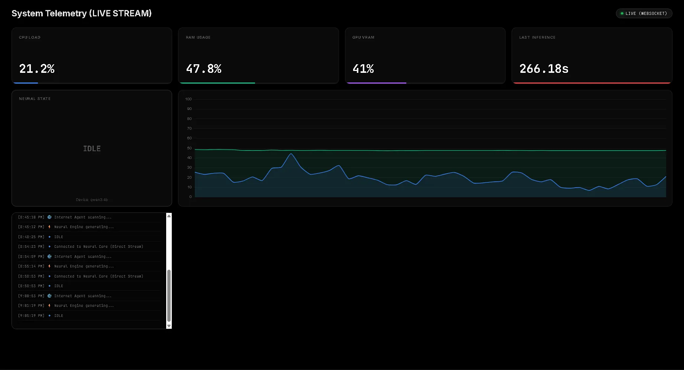Click the blue diamond icon beside the 8:48:25 IDLE entry
The height and width of the screenshot is (370, 684).
(x=49, y=237)
